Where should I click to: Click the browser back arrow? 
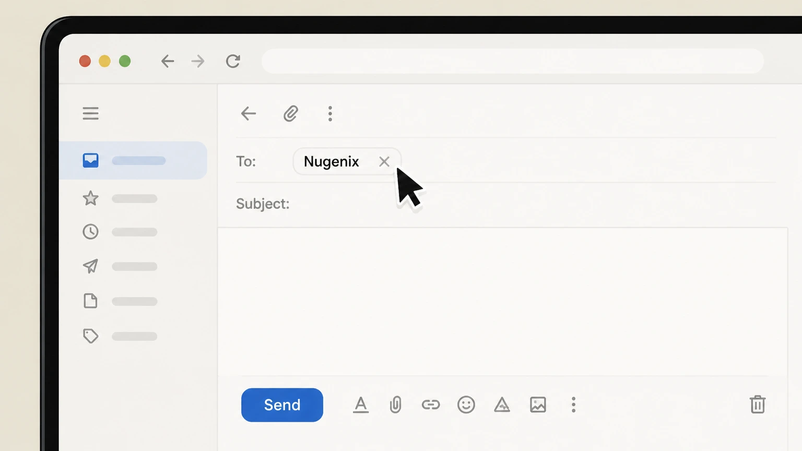[168, 61]
